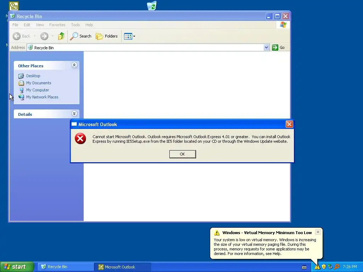Collapse the Other Places panel
Viewport: 363px width, 272px height.
74,65
